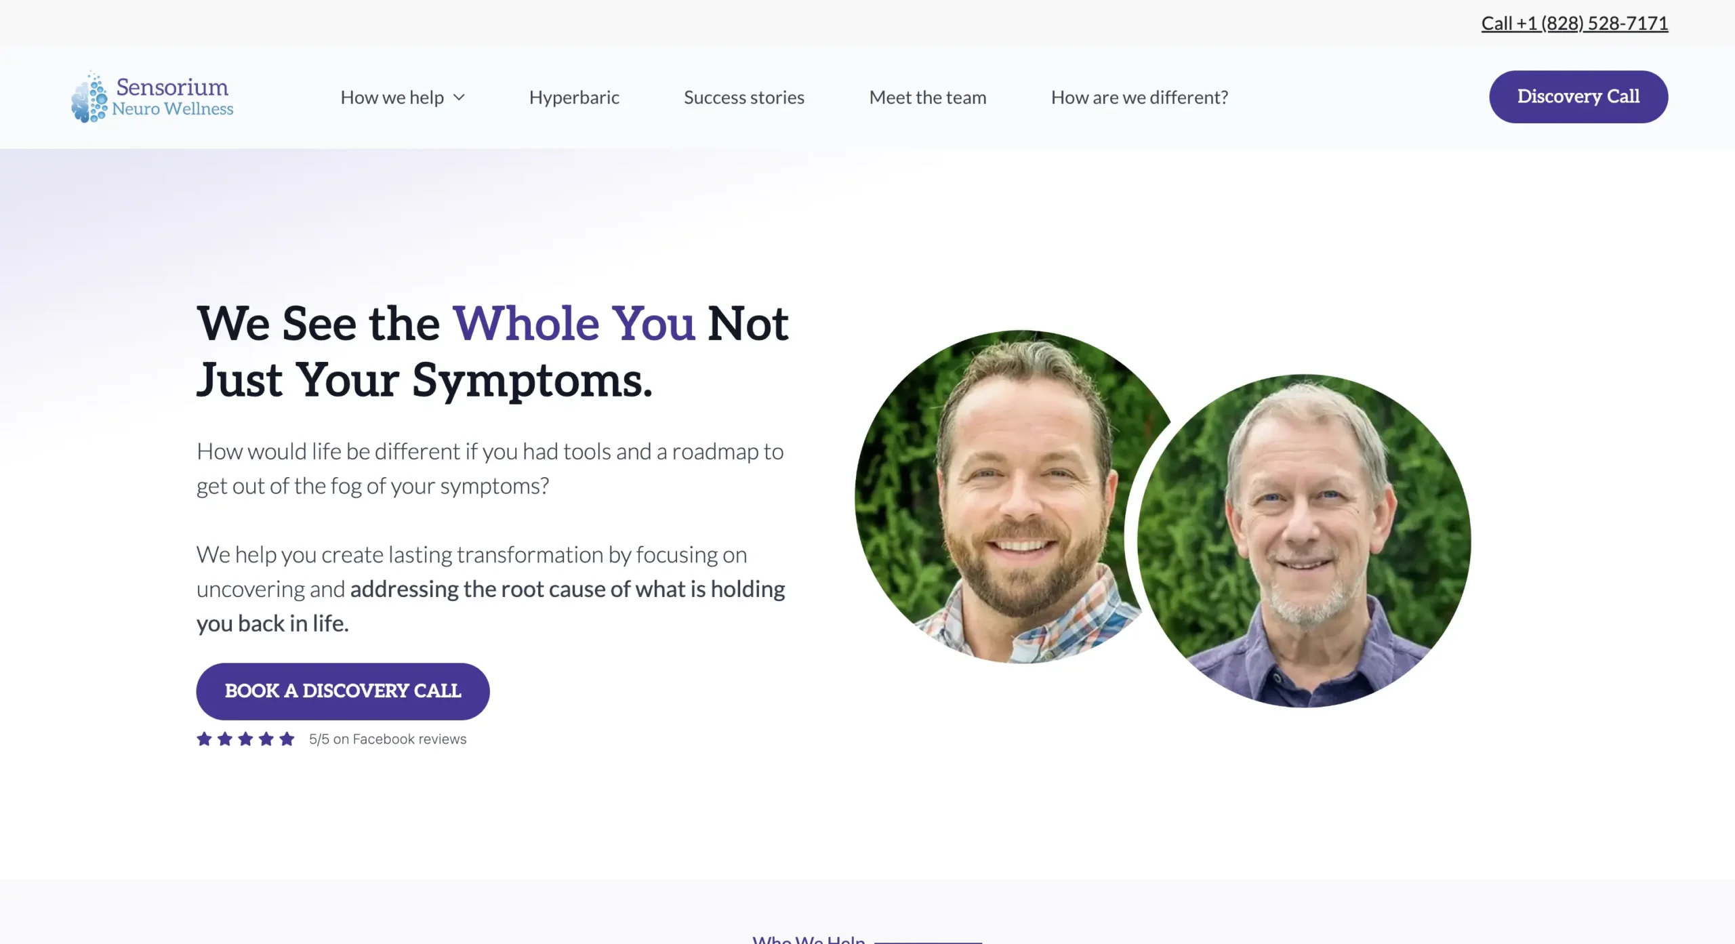This screenshot has width=1735, height=944.
Task: Go to the Hyperbaric page
Action: 574,98
